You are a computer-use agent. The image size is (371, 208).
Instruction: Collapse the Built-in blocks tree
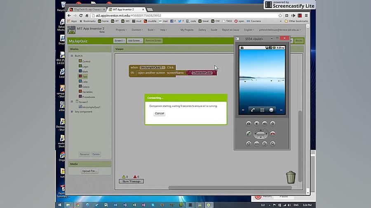click(72, 56)
